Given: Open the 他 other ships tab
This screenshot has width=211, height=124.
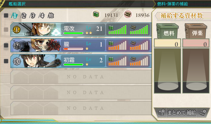Looking at the screenshot, I should (51, 16).
